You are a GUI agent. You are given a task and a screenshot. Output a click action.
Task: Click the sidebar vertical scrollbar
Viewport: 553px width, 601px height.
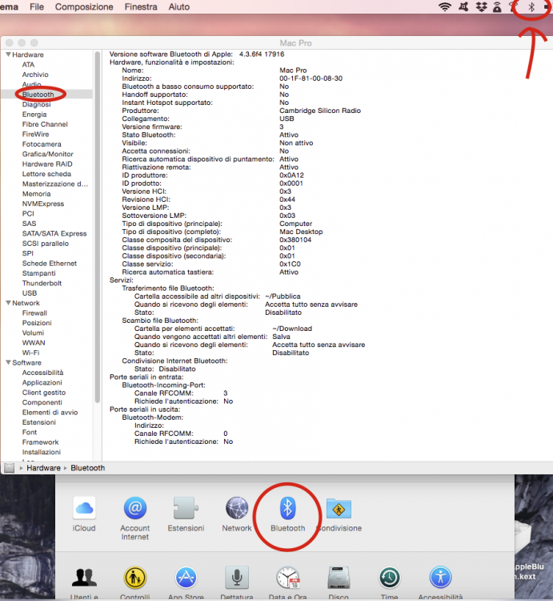pos(97,227)
